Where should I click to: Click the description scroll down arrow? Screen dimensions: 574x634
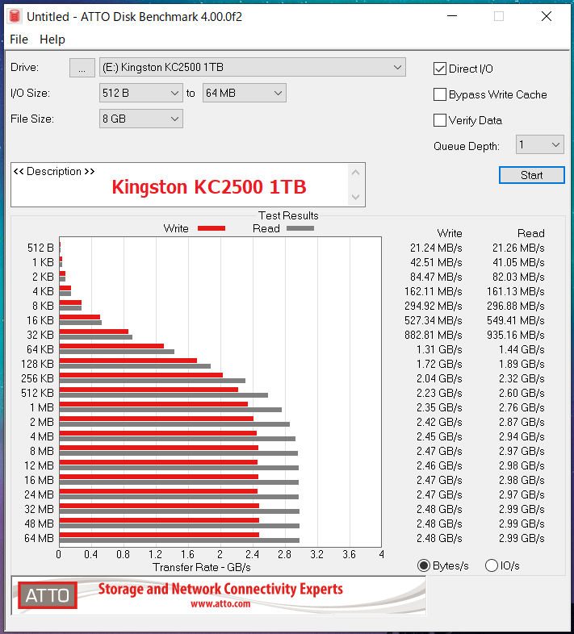[355, 197]
